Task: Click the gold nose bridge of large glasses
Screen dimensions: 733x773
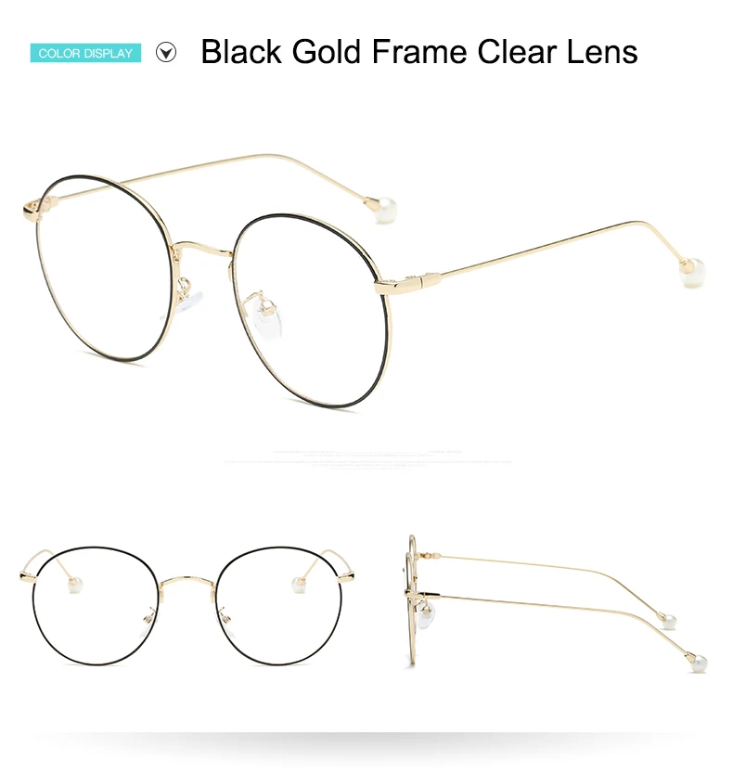Action: 203,248
